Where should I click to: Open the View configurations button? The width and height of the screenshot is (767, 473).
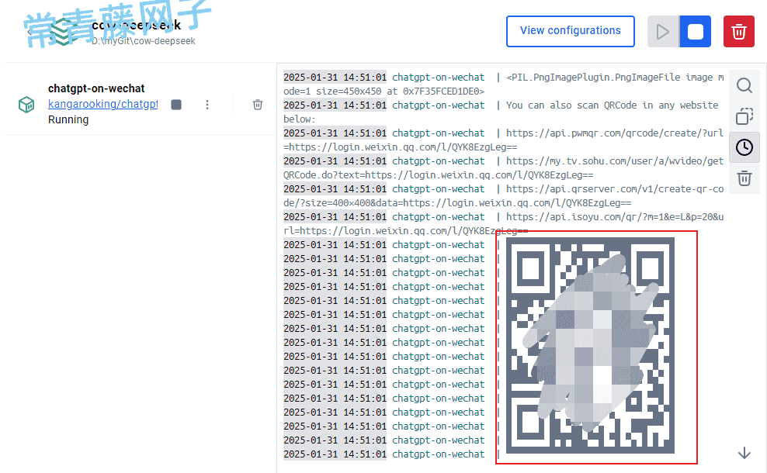[571, 31]
